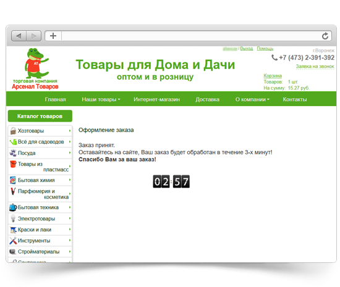Click the kettle icon for Бытовая техника
340x287 pixels.
click(x=13, y=207)
